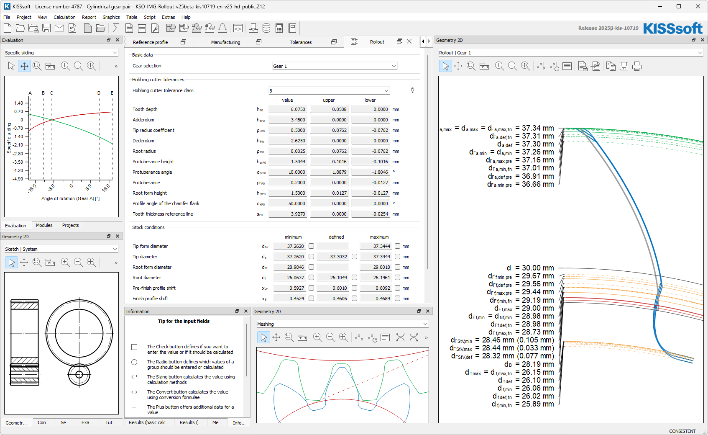This screenshot has width=708, height=435.
Task: Switch to the Modules tab
Action: point(44,225)
